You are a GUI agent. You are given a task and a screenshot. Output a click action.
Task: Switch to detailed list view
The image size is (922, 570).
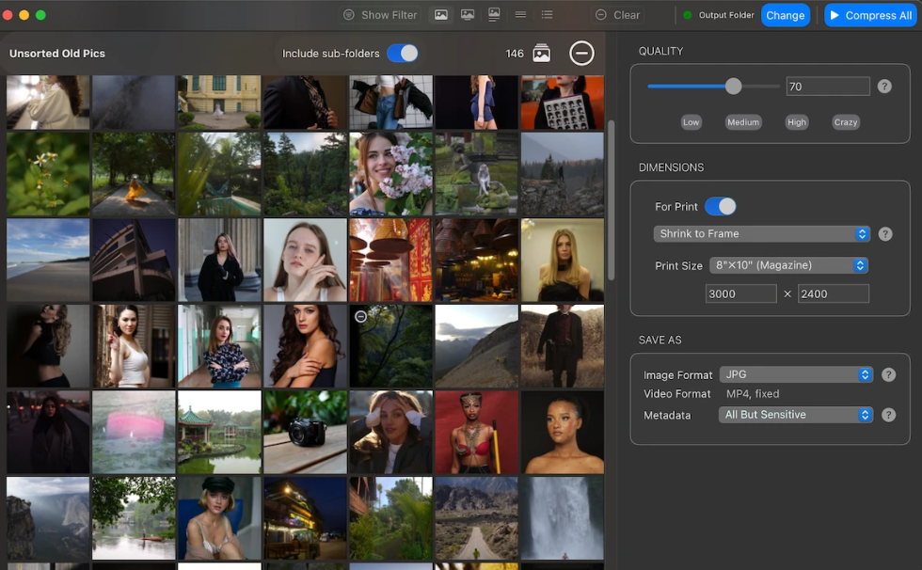545,15
